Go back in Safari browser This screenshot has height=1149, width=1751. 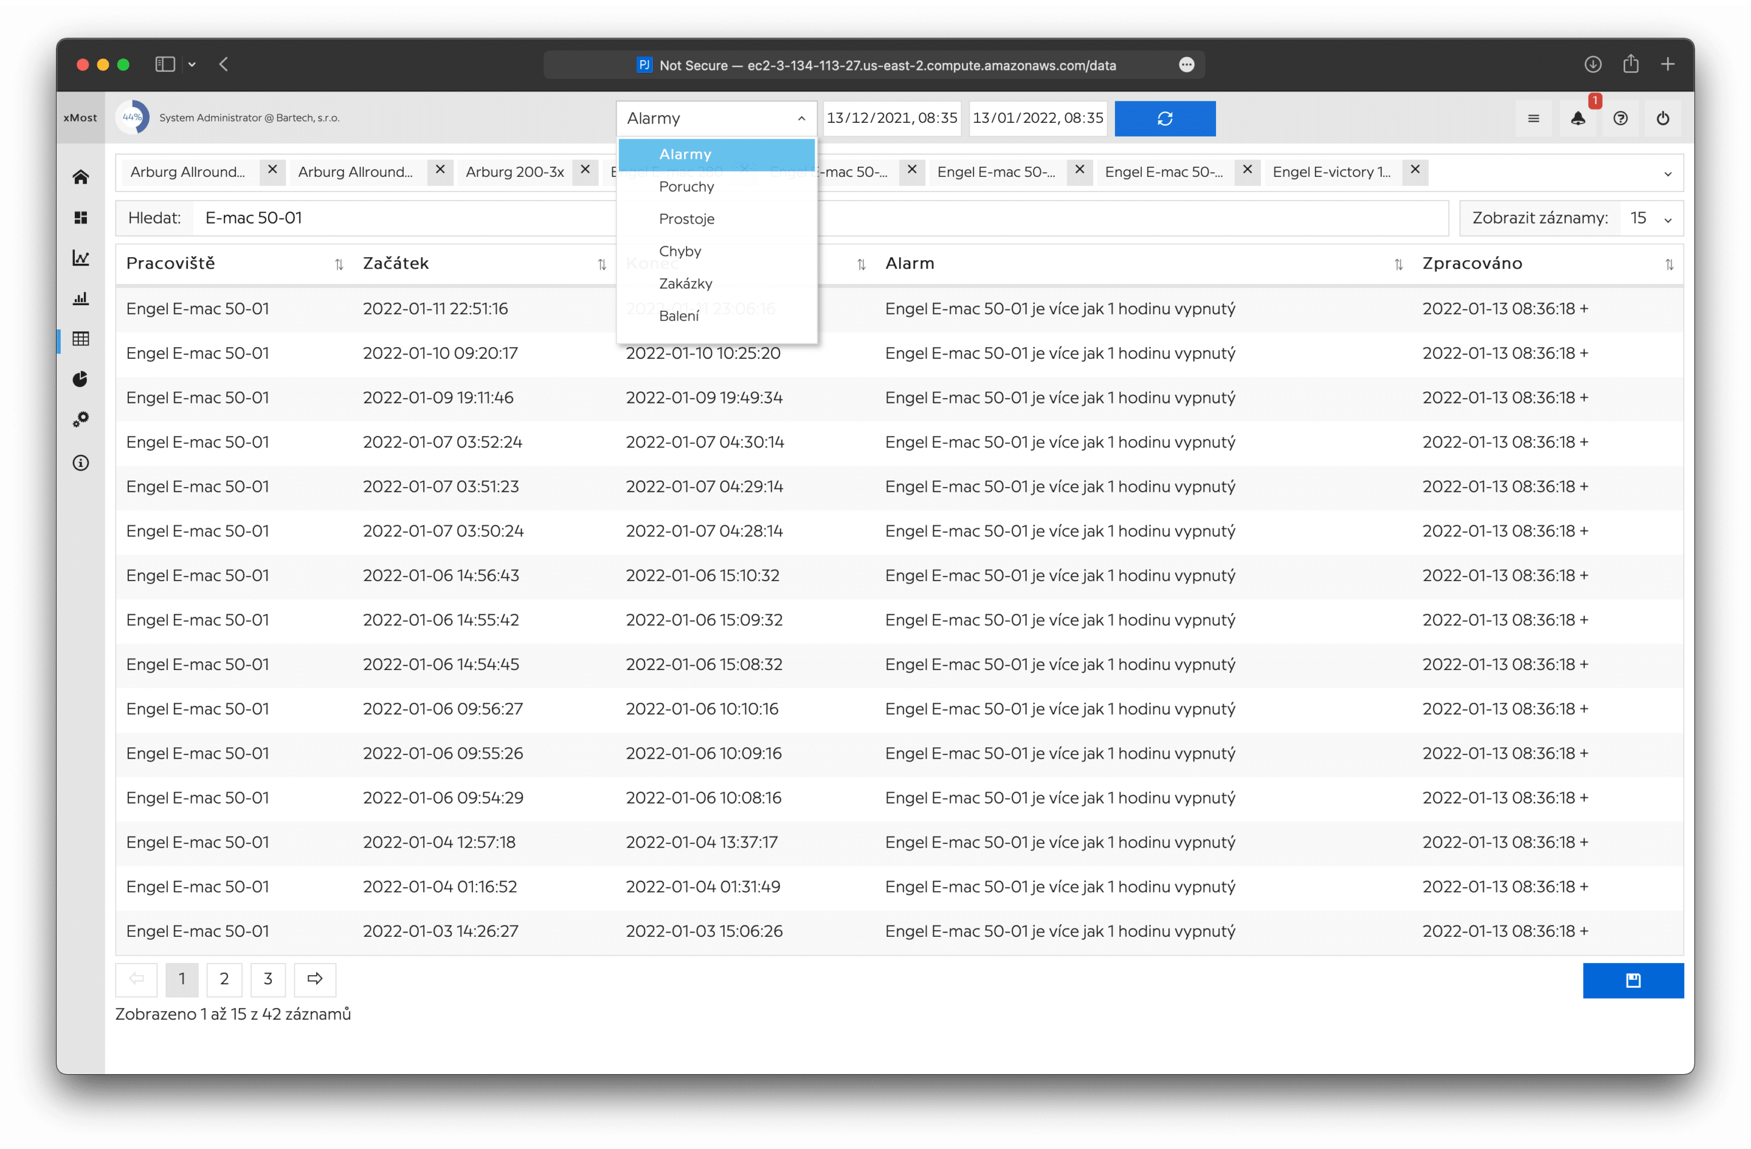224,64
